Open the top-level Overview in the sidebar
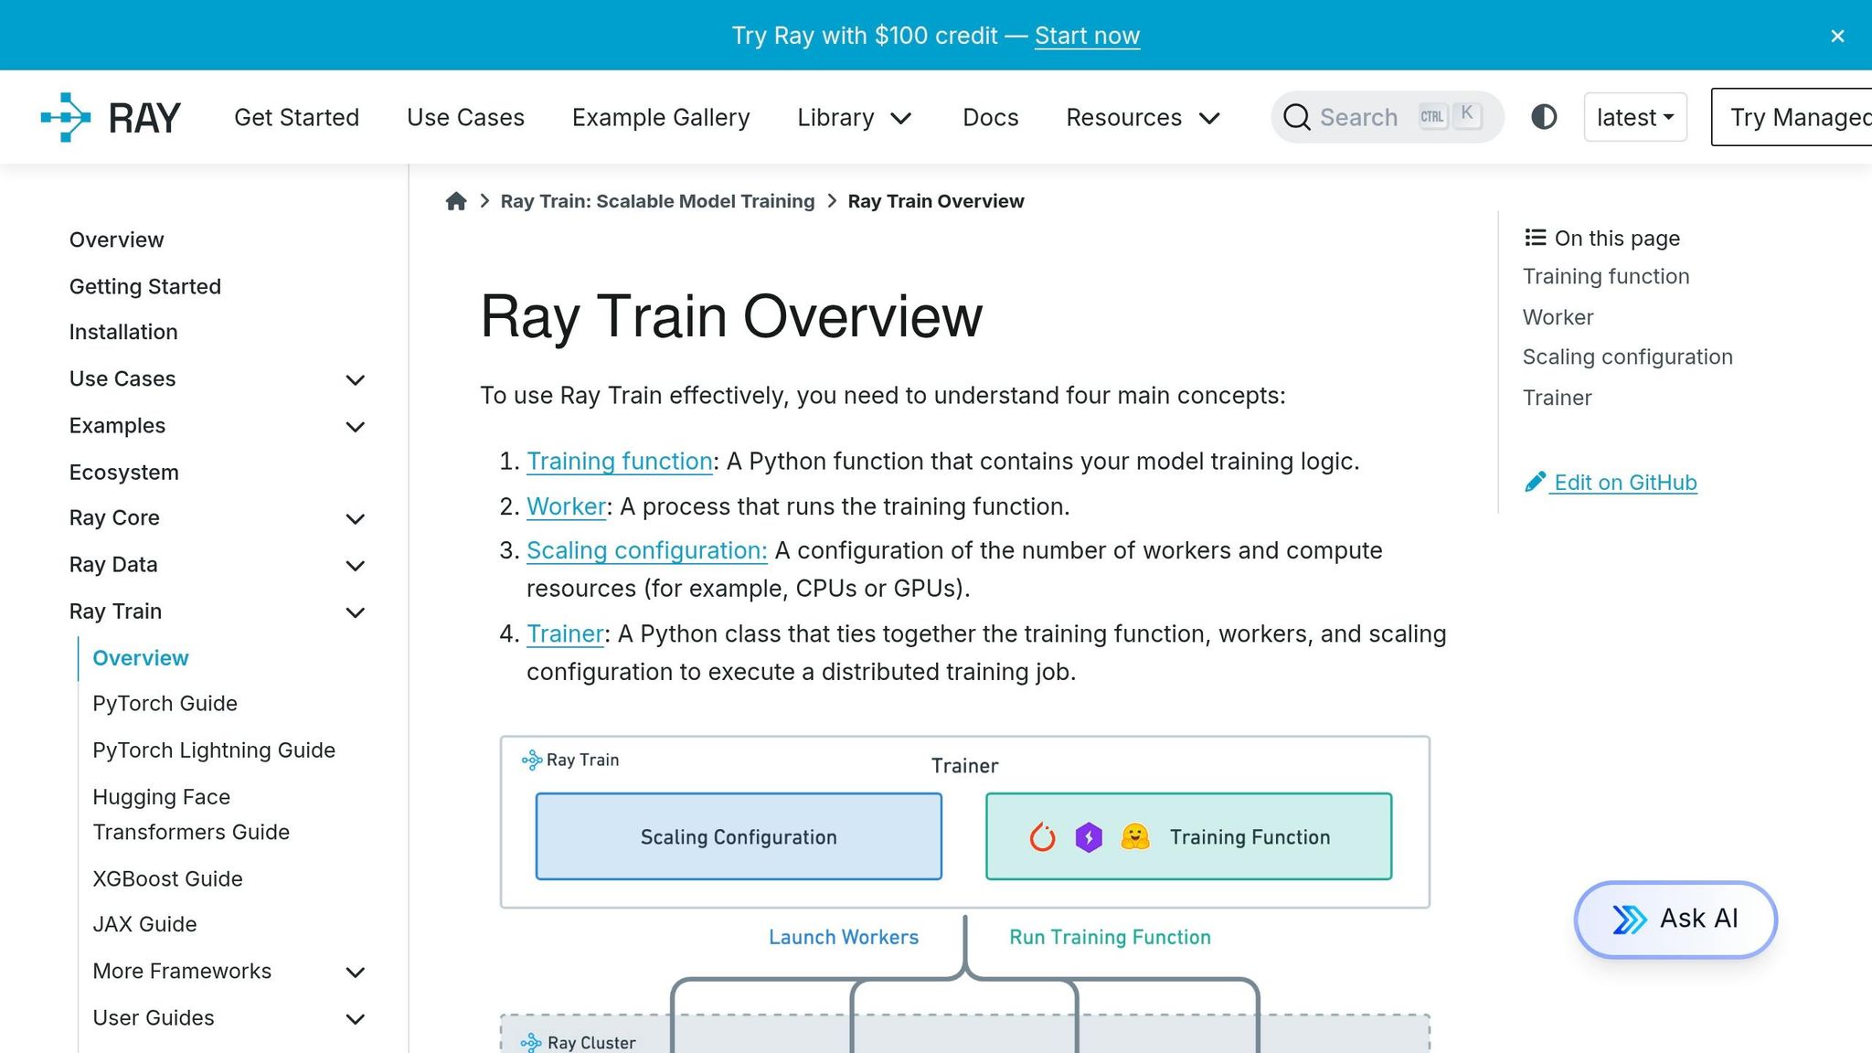Screen dimensions: 1872x1053 116,239
